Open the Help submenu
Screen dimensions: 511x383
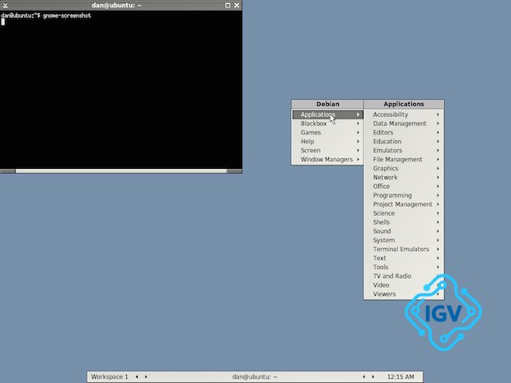coord(327,142)
